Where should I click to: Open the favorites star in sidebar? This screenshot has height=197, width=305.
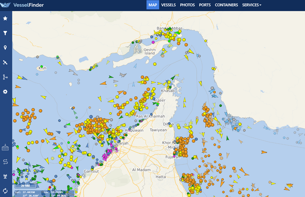point(5,18)
